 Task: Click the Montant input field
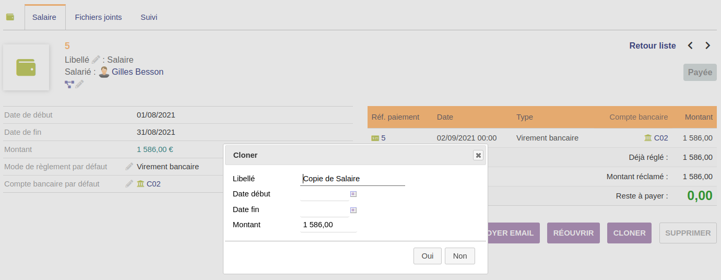pyautogui.click(x=328, y=225)
